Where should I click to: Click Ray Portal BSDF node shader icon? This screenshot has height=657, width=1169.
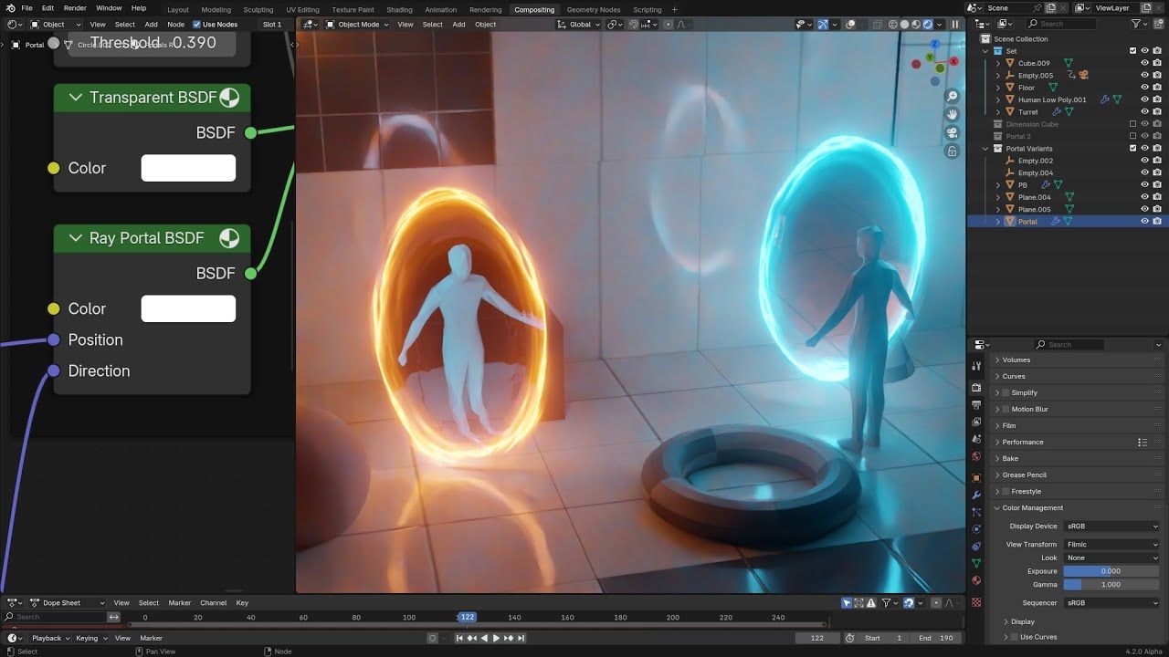[229, 238]
